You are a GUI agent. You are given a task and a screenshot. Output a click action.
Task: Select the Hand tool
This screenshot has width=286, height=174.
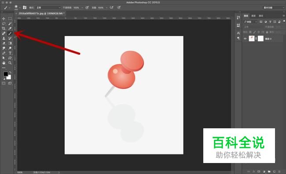click(x=4, y=63)
